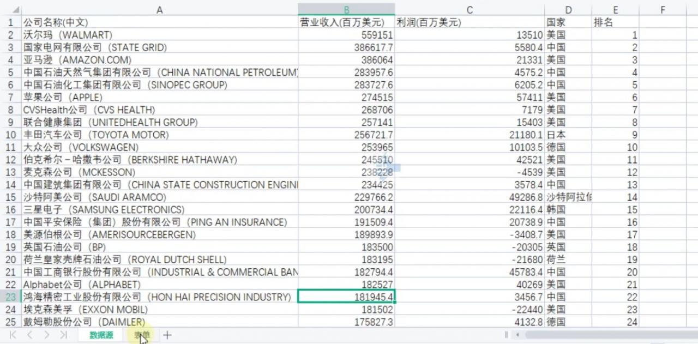
Task: Select column A header
Action: pos(160,10)
